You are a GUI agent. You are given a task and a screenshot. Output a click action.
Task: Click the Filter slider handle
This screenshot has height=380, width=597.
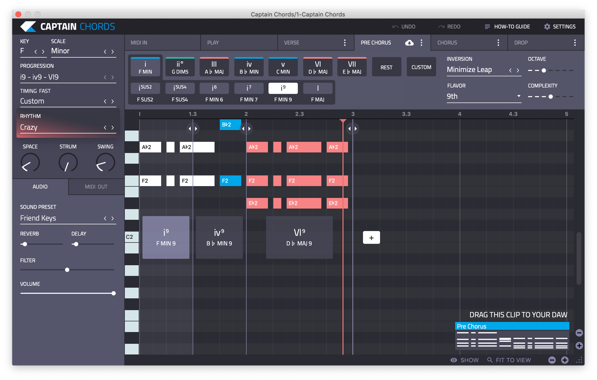click(67, 270)
